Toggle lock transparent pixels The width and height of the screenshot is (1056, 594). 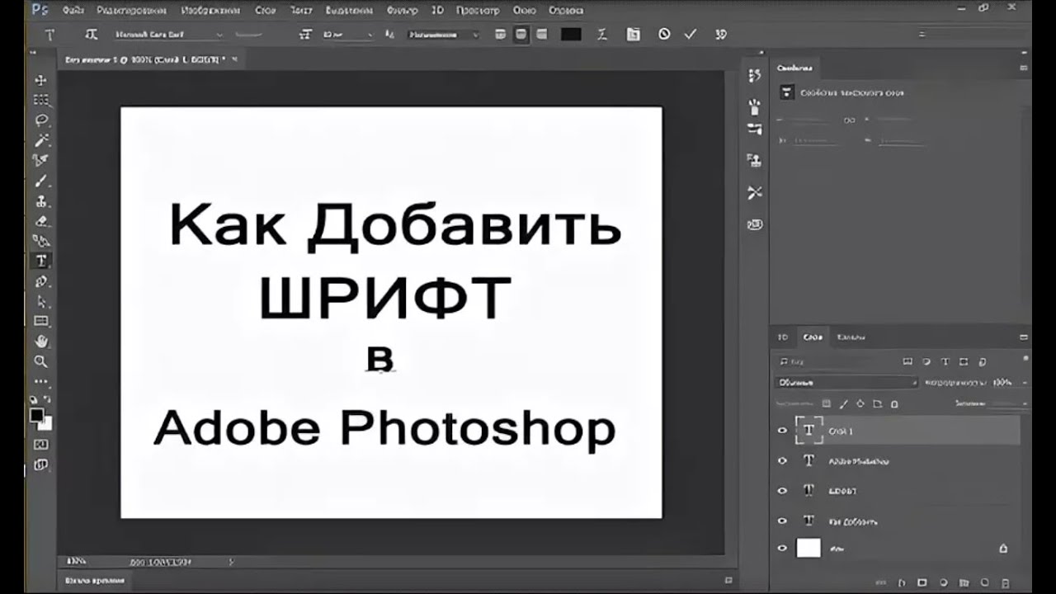pos(827,404)
